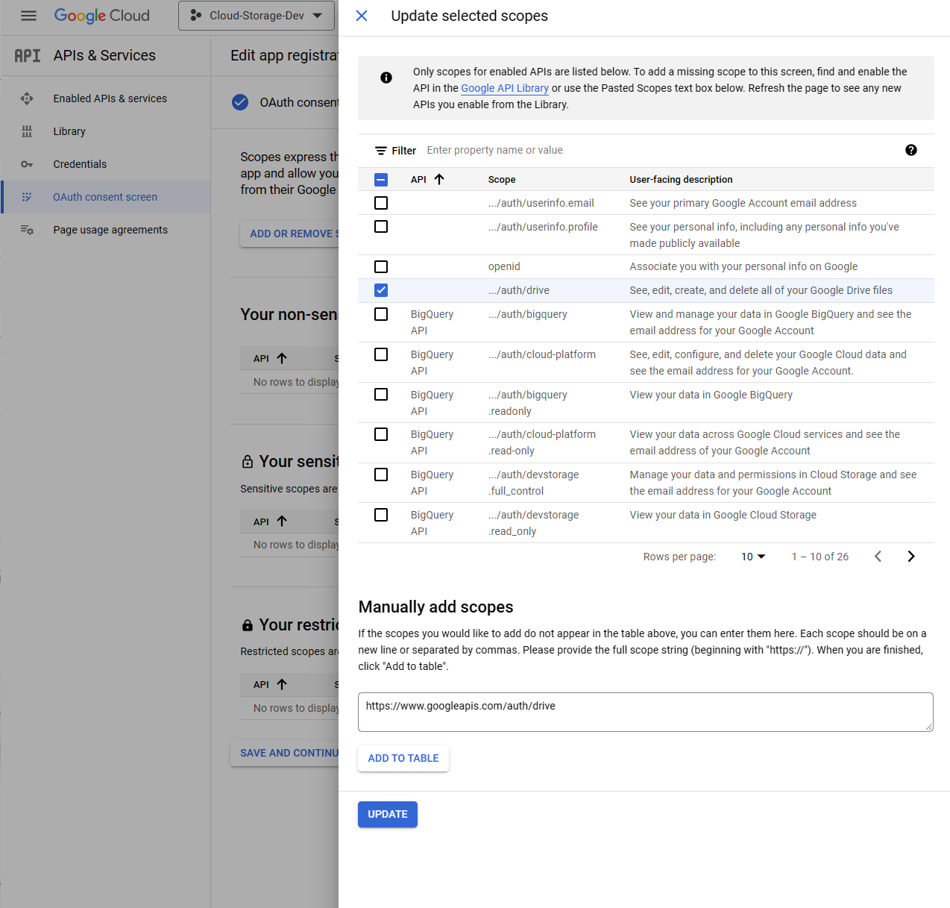The width and height of the screenshot is (950, 908).
Task: Select the Enabled APIs & services sidebar icon
Action: 27,98
